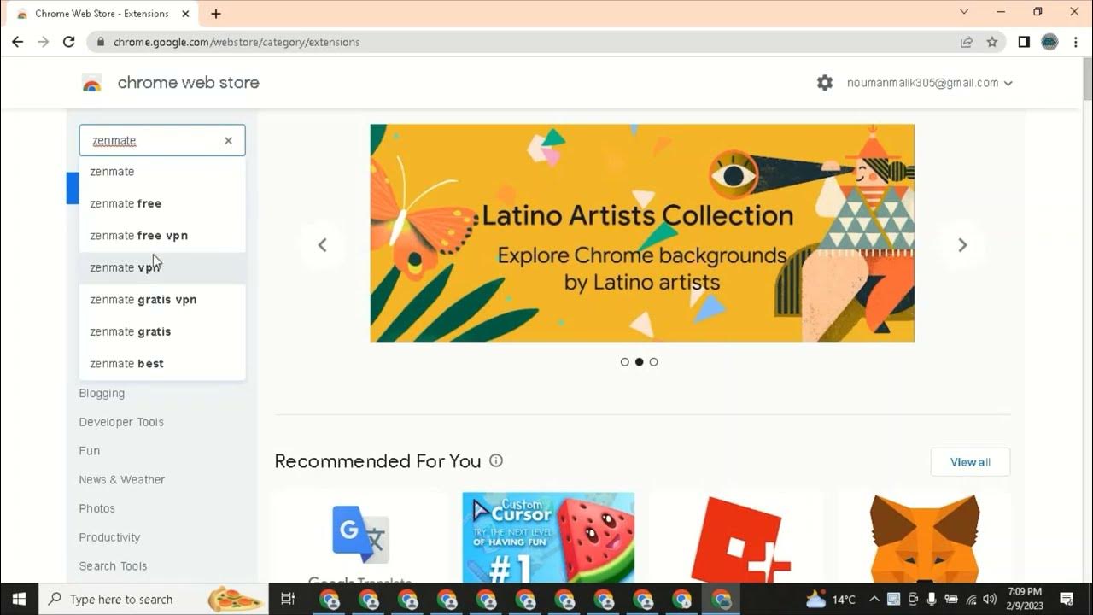The height and width of the screenshot is (615, 1093).
Task: Open the News & Weather category
Action: tap(122, 480)
